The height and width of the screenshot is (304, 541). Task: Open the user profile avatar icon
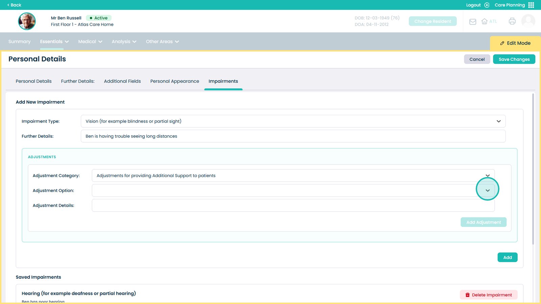(x=528, y=21)
